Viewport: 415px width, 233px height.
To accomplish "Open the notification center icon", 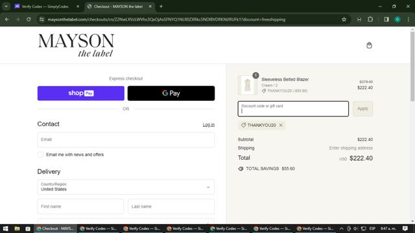I will 405,228.
